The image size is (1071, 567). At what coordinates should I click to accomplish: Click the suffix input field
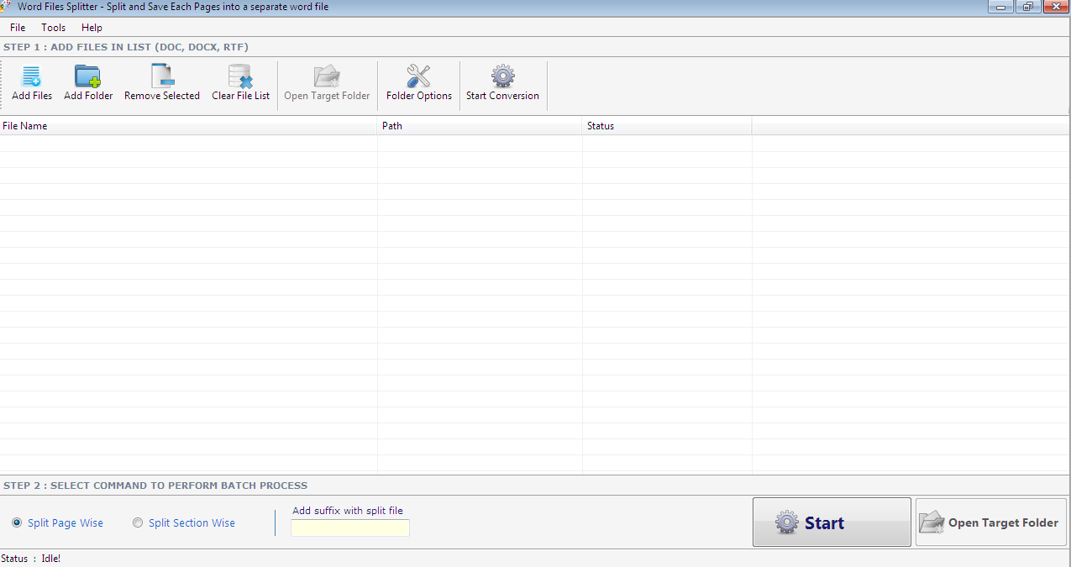click(349, 528)
